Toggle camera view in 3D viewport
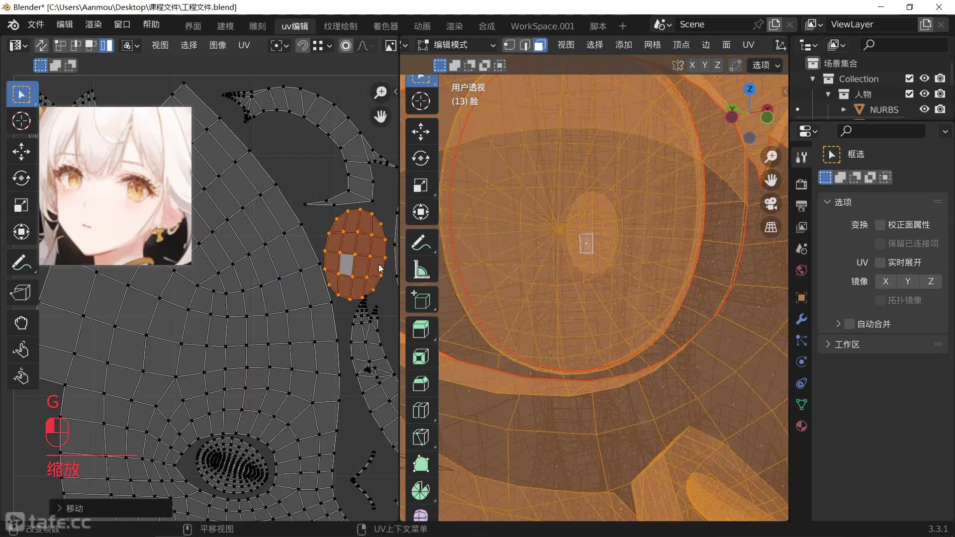This screenshot has height=537, width=955. pyautogui.click(x=771, y=204)
